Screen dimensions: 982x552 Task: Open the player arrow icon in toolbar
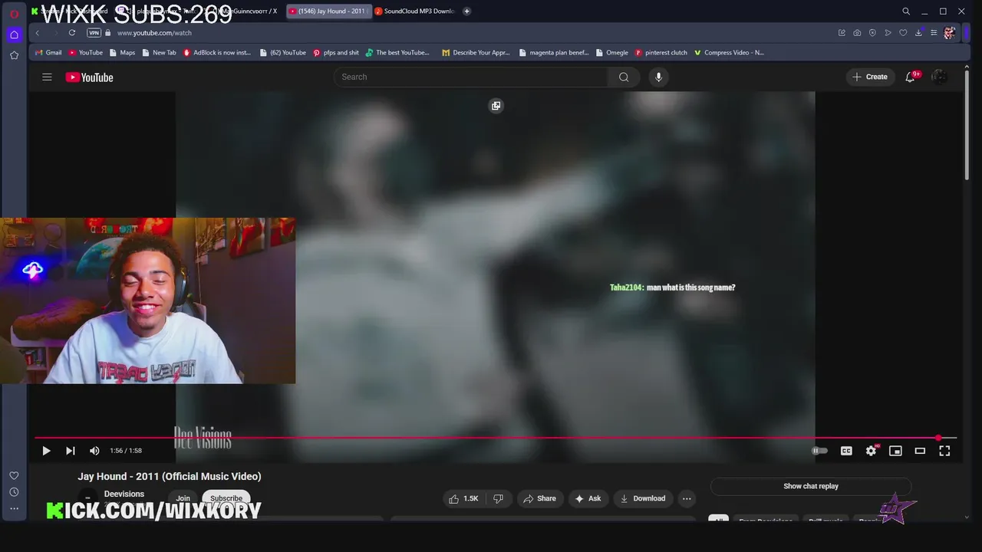click(x=888, y=33)
